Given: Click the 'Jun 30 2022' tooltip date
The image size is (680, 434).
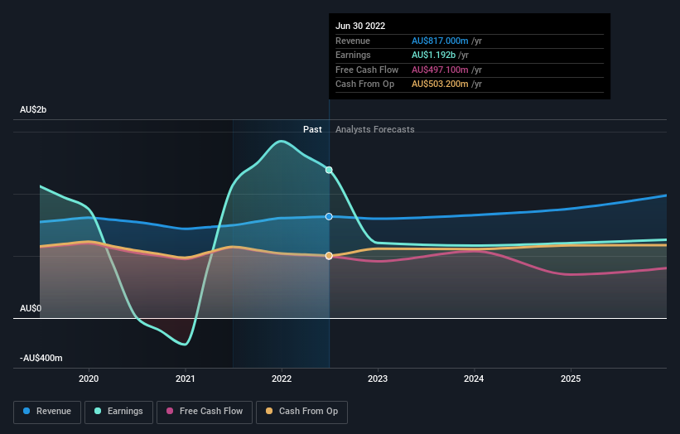Looking at the screenshot, I should (360, 26).
